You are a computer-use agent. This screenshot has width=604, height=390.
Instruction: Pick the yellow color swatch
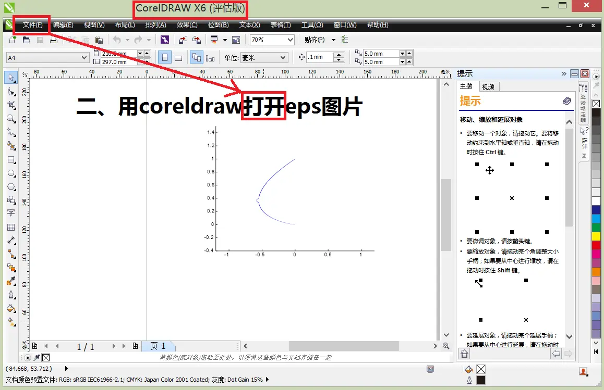[x=596, y=236]
